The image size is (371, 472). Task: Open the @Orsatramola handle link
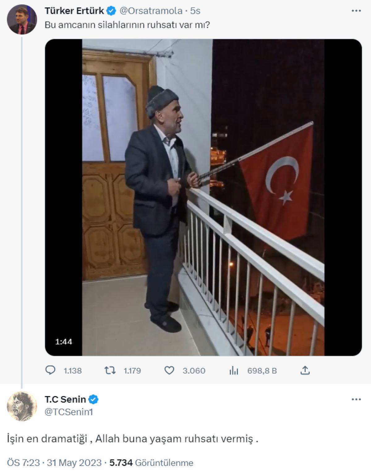151,11
